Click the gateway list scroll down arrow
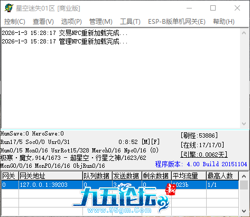This screenshot has height=217, width=250. (x=244, y=211)
